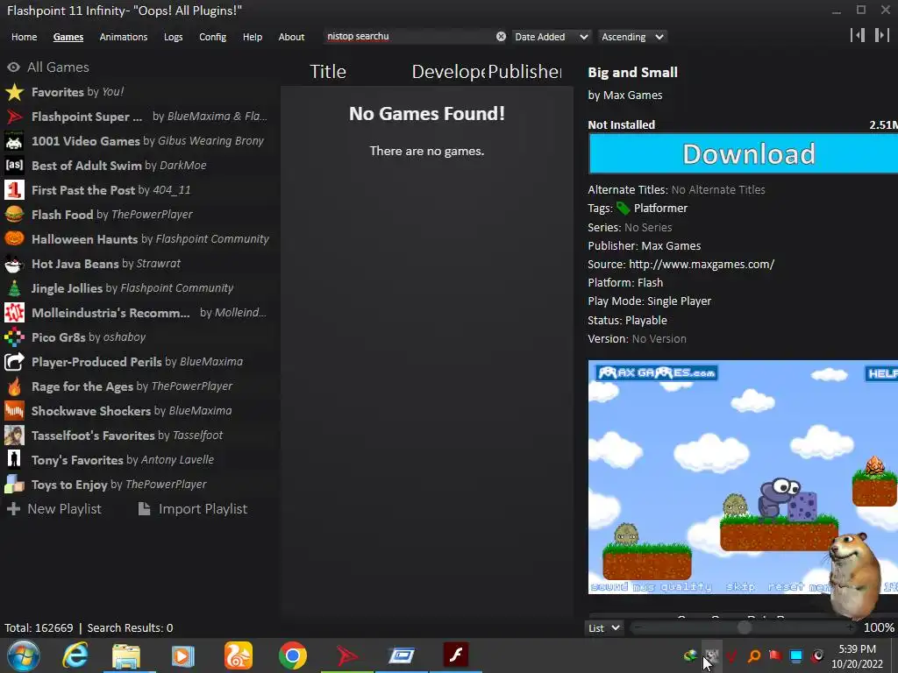Click the Tony's Favorites playlist icon

[x=14, y=460]
